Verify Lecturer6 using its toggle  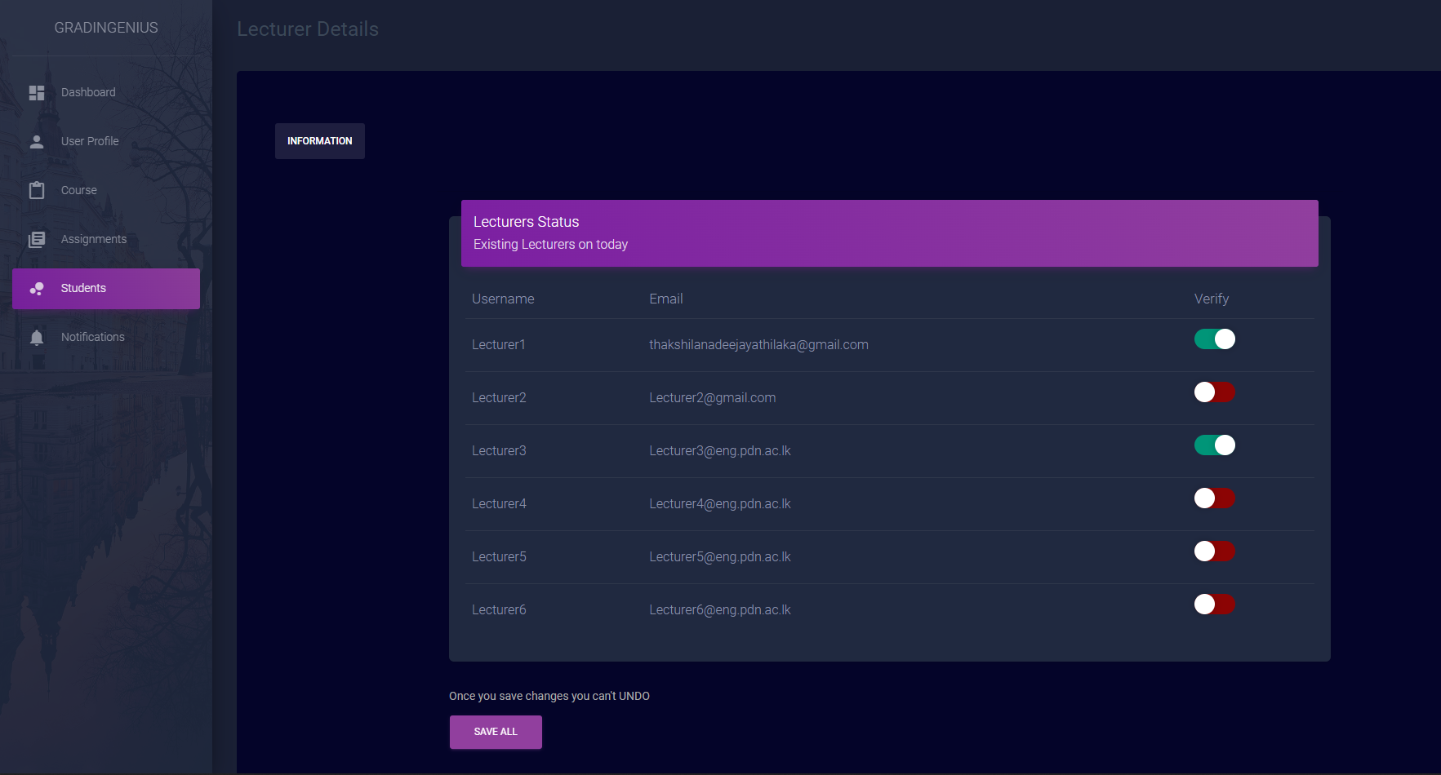coord(1215,604)
